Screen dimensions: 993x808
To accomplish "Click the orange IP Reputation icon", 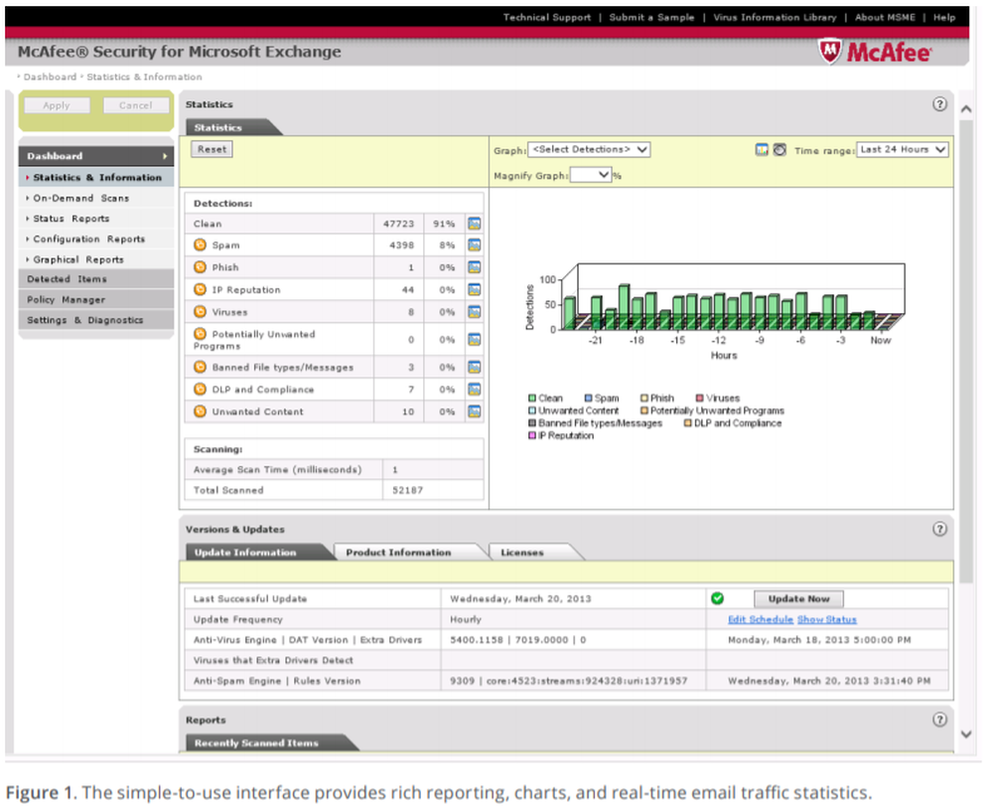I will tap(201, 289).
